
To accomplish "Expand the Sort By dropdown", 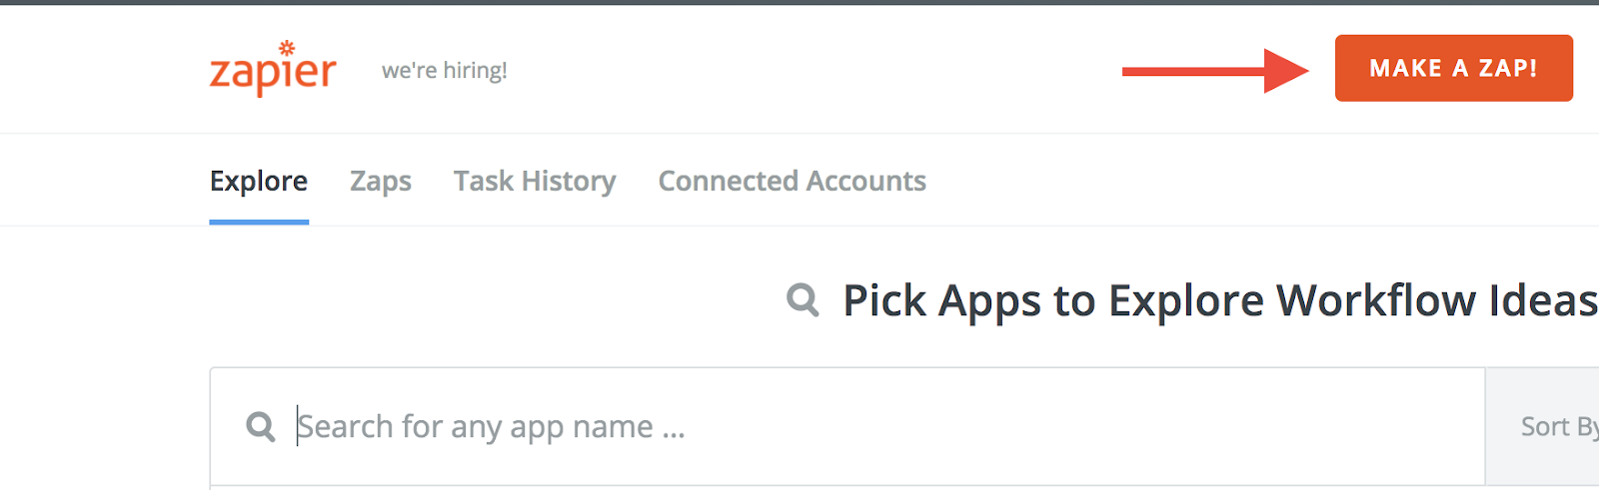I will click(1544, 427).
